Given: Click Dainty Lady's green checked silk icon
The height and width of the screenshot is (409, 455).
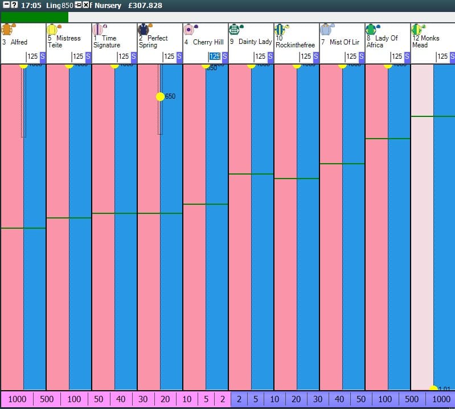Looking at the screenshot, I should click(x=236, y=29).
